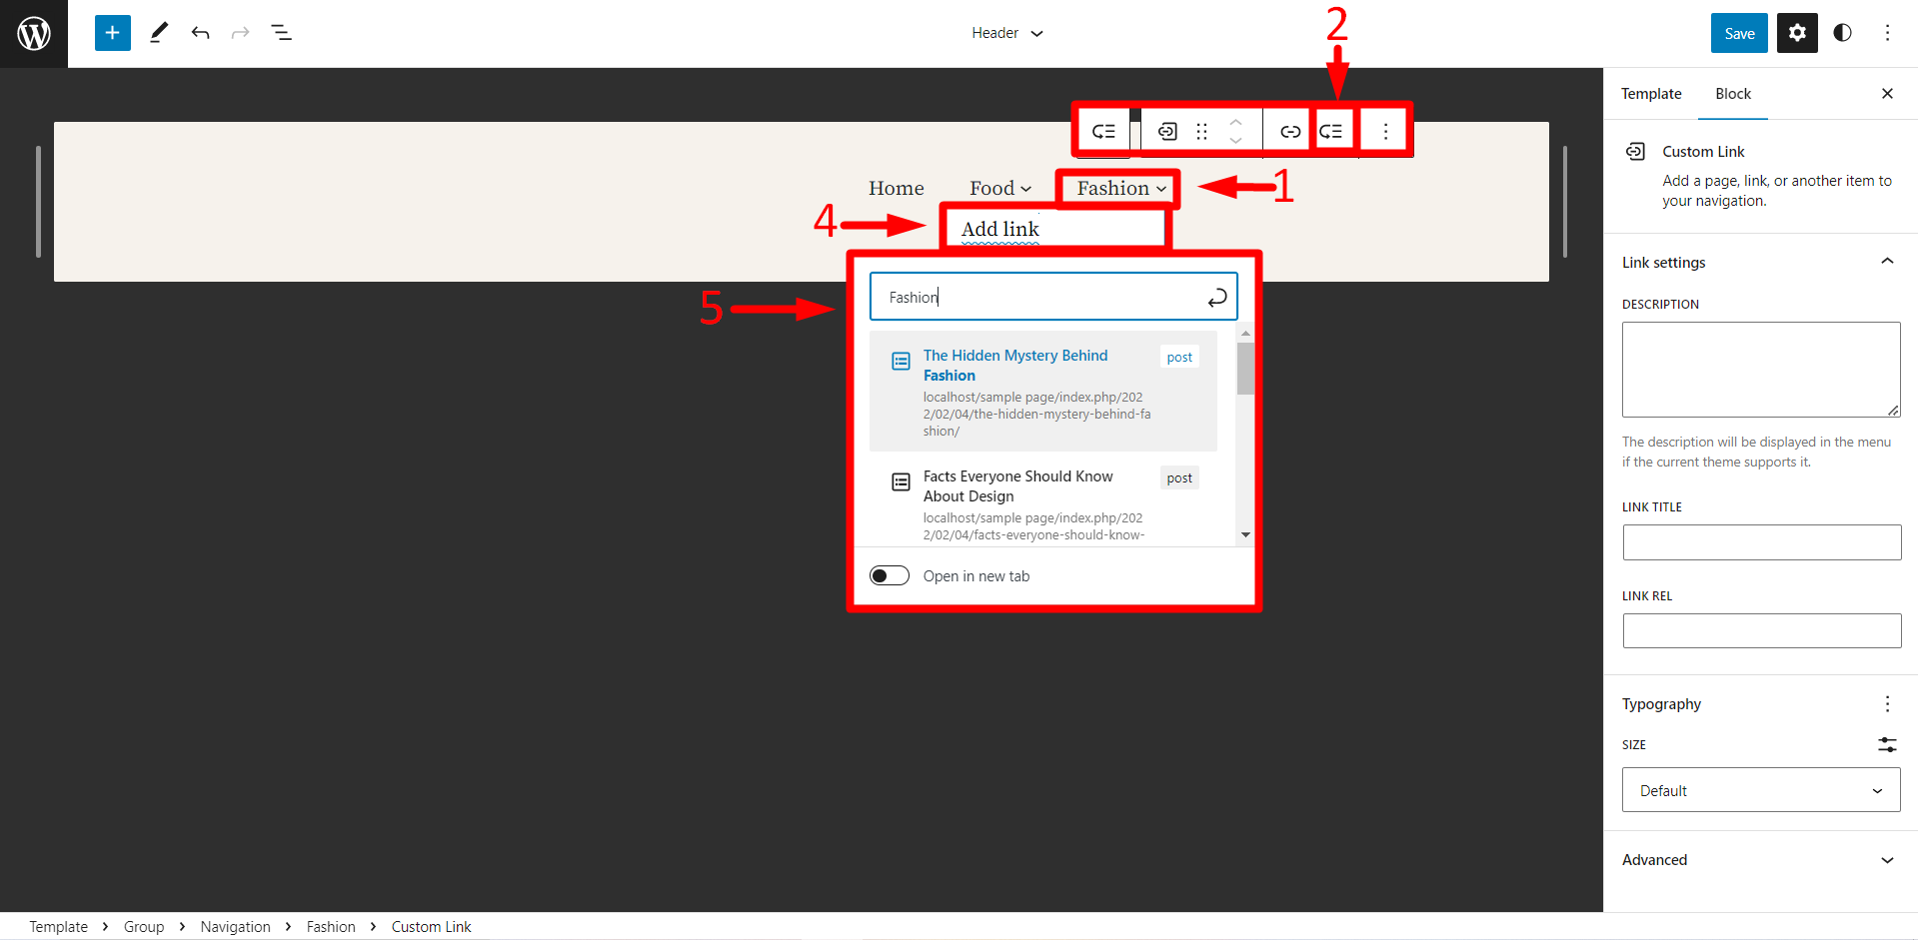
Task: Click the Link Title field
Action: coord(1761,542)
